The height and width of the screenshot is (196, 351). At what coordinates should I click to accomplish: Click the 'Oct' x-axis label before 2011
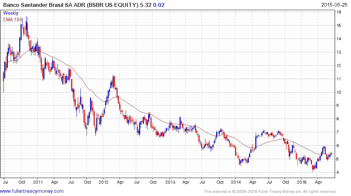tap(22, 182)
